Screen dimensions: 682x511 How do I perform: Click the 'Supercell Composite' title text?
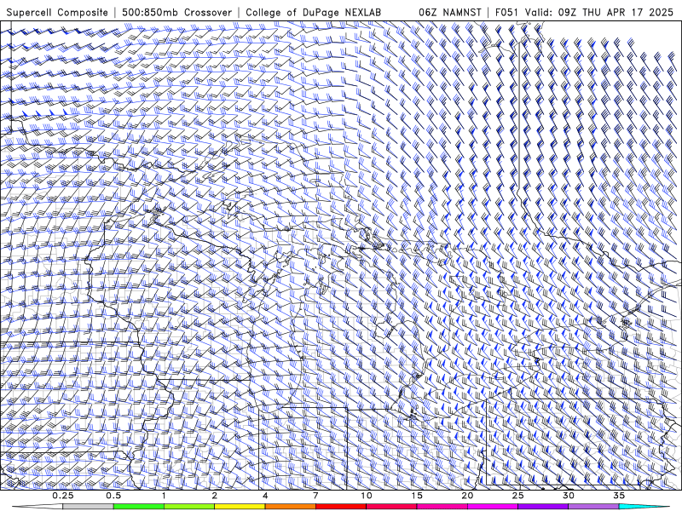57,12
